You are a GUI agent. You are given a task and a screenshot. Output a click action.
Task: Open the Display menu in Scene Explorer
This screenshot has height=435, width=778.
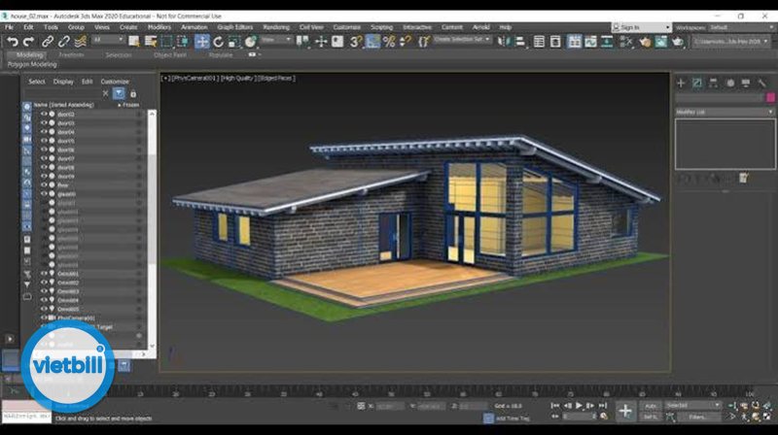pos(63,82)
